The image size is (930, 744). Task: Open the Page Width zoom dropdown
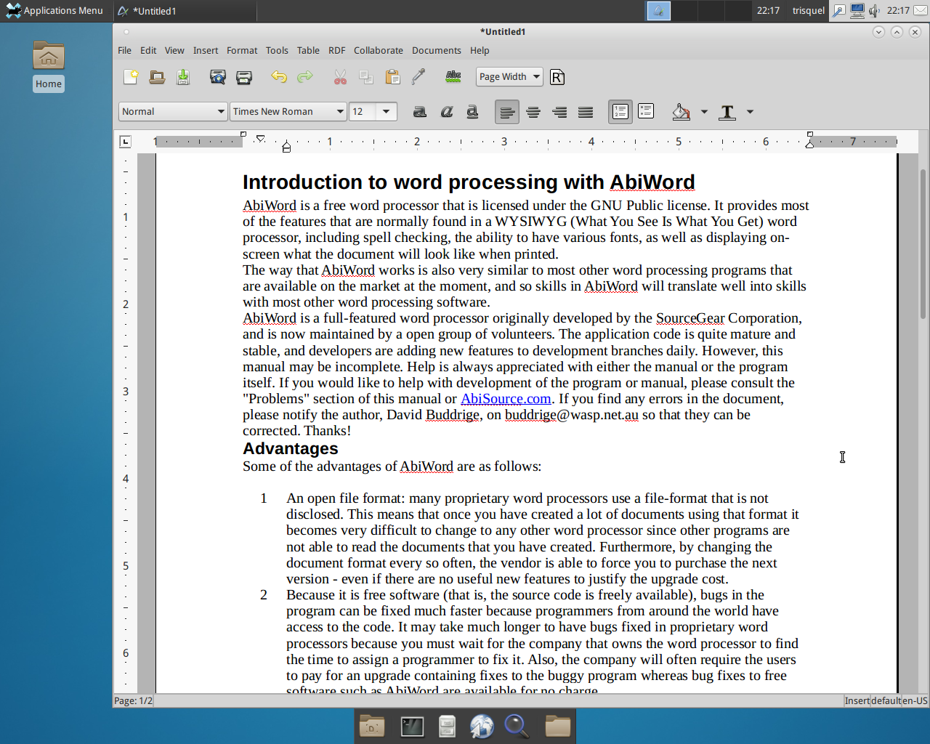tap(510, 77)
